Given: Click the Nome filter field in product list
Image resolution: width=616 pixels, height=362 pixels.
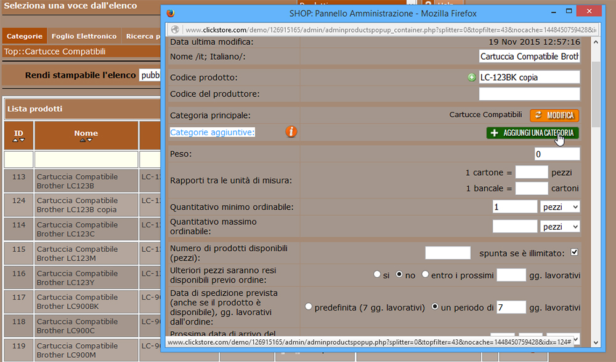Looking at the screenshot, I should (x=86, y=159).
